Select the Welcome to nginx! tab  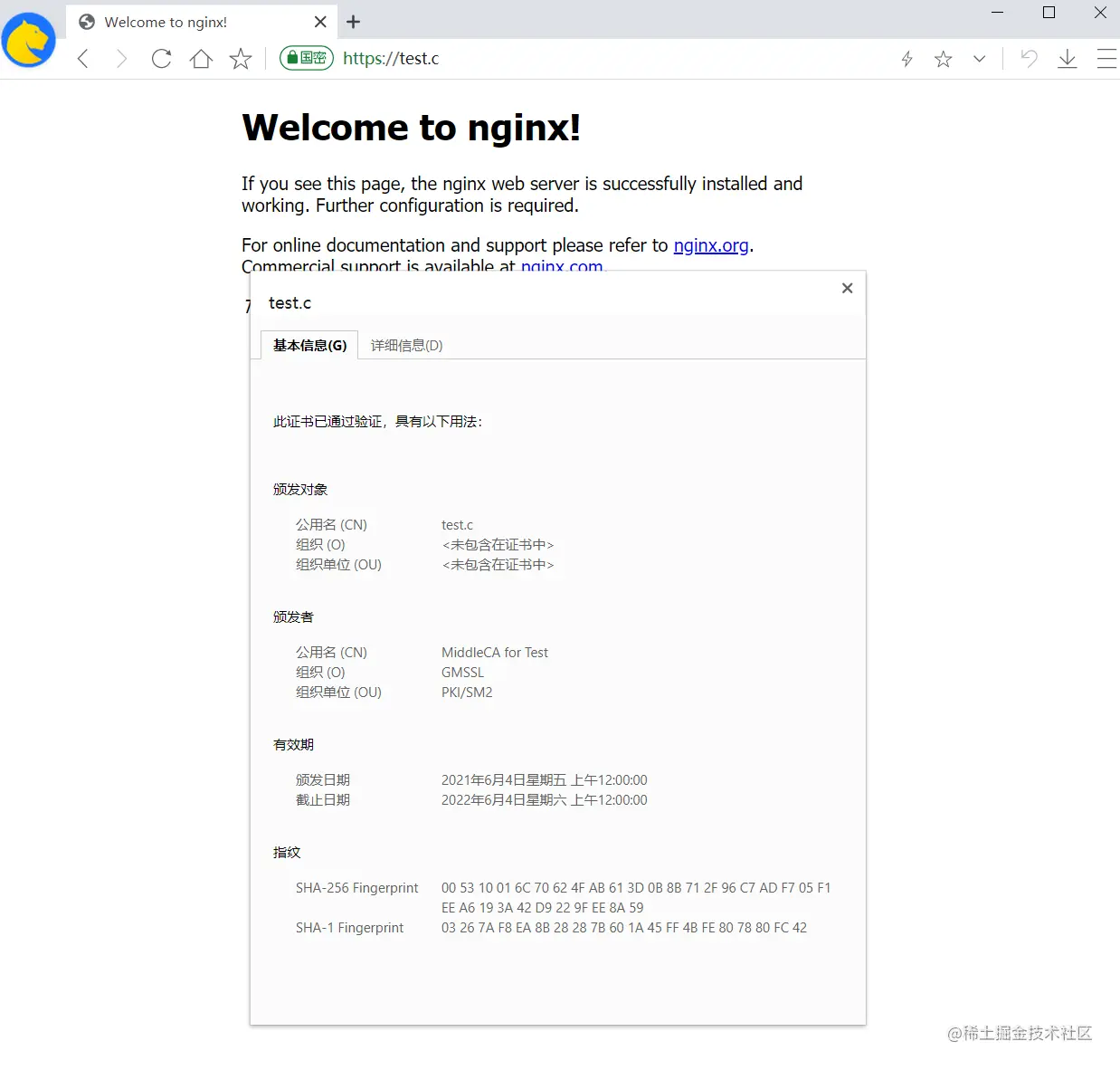201,22
